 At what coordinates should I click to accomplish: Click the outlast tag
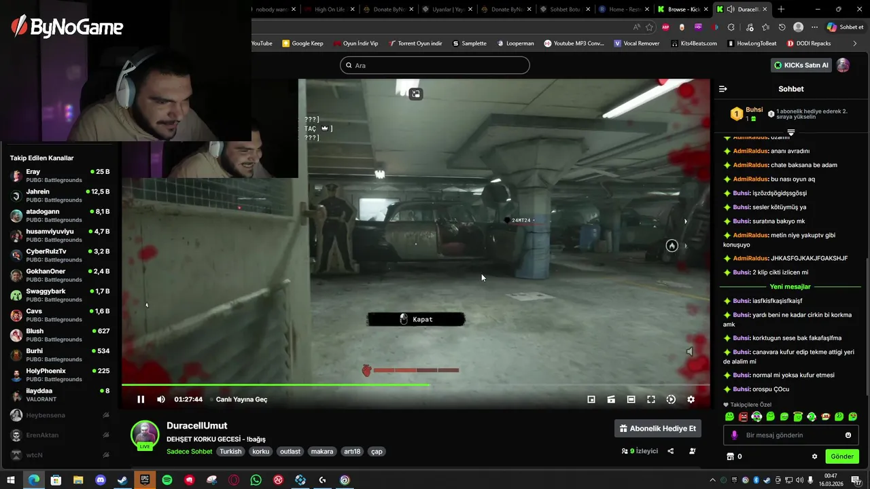click(290, 451)
